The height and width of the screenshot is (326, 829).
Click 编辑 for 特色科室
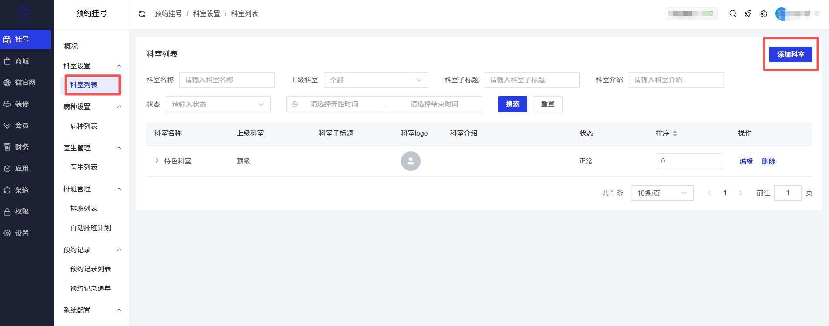click(x=746, y=161)
